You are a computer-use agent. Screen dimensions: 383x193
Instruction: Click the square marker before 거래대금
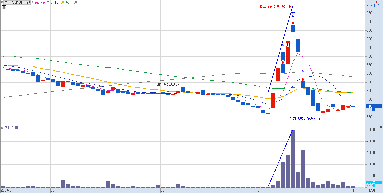[x=2, y=128]
